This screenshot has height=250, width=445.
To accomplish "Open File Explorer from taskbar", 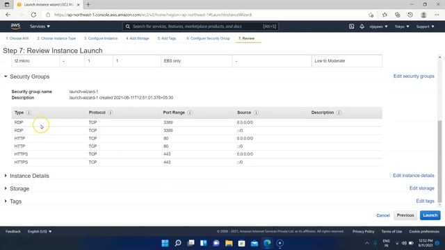I will click(x=229, y=243).
